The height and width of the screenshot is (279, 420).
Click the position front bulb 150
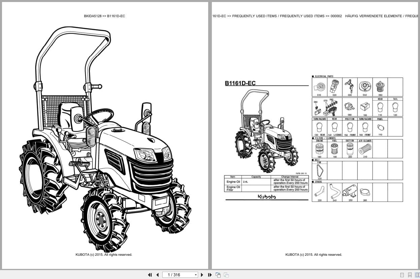pos(350,127)
